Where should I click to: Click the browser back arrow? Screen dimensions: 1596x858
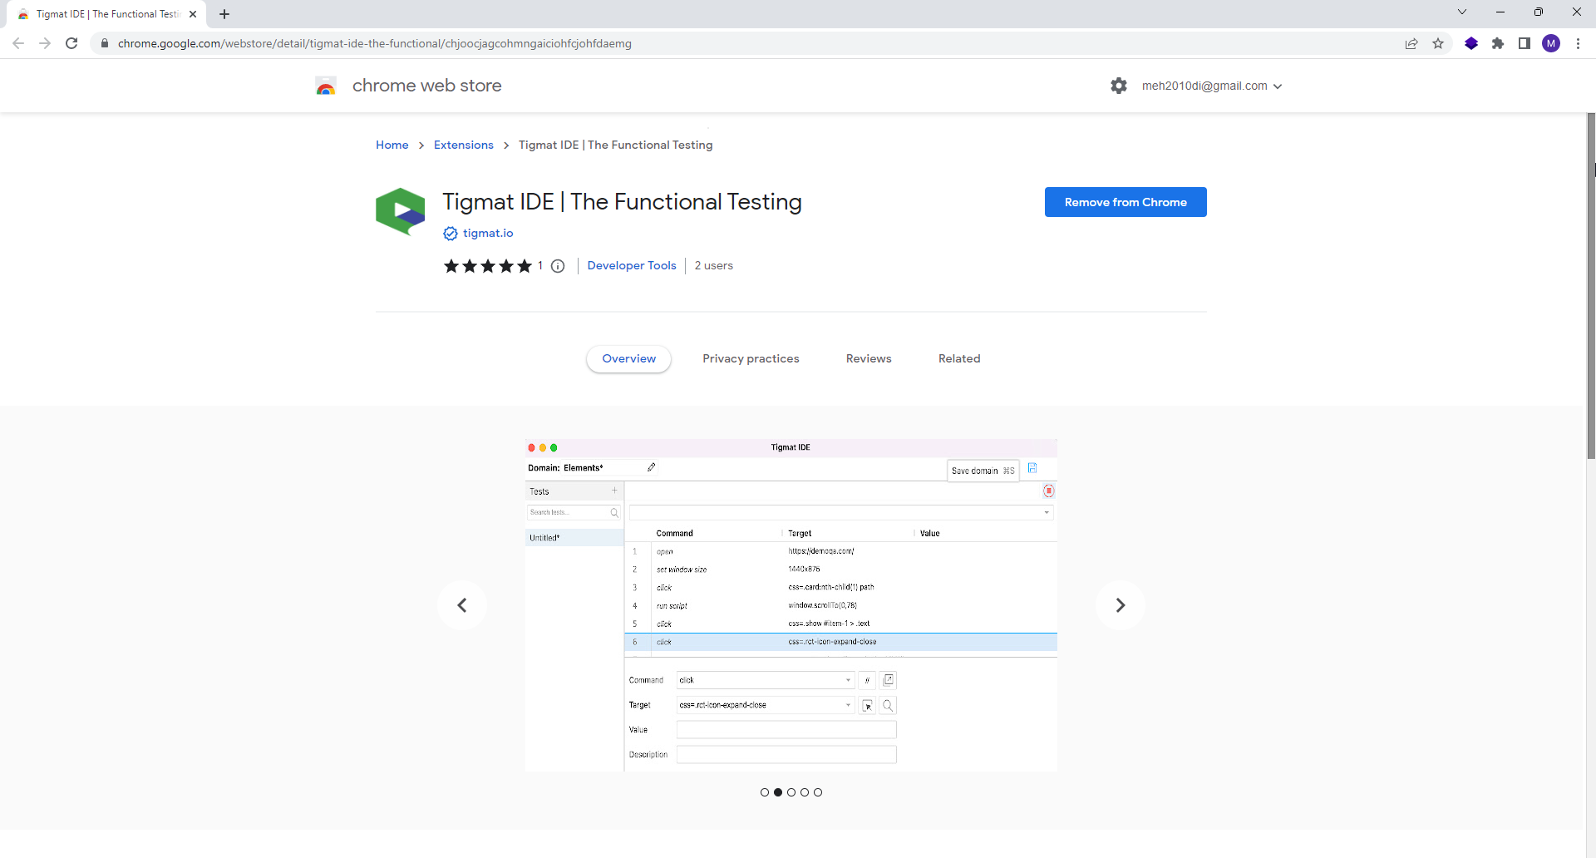point(18,43)
